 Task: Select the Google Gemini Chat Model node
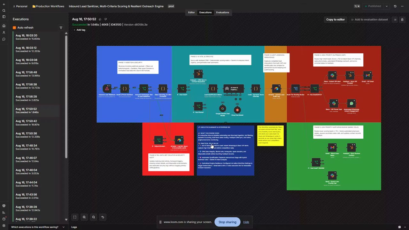(222, 109)
